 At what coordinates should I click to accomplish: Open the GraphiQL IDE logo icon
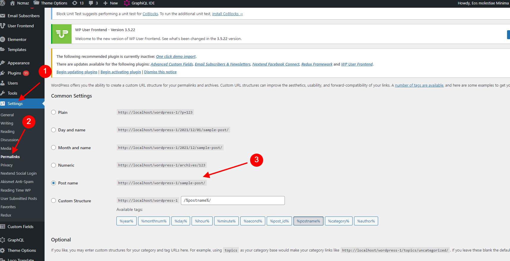click(x=127, y=3)
